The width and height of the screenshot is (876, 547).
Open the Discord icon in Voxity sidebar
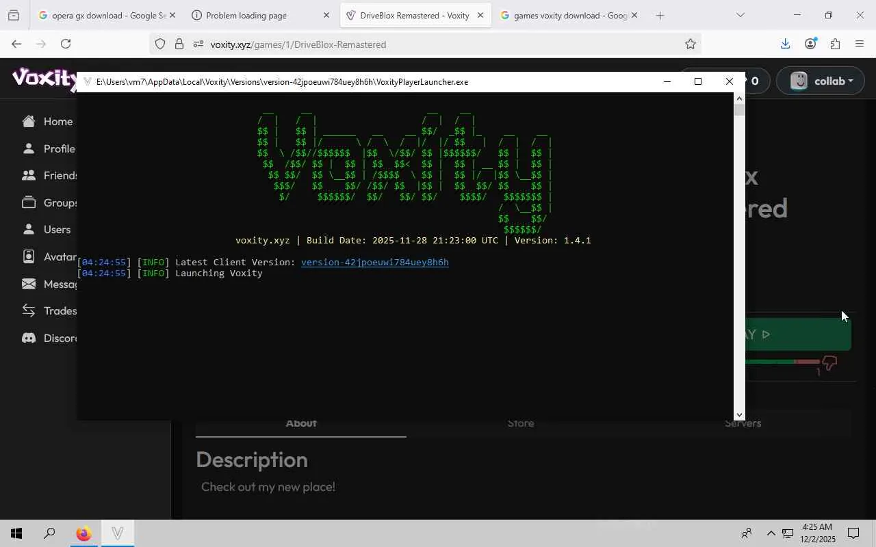pyautogui.click(x=29, y=338)
